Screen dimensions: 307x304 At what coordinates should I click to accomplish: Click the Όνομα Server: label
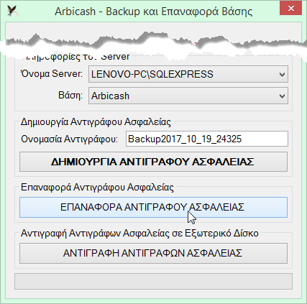pos(52,73)
